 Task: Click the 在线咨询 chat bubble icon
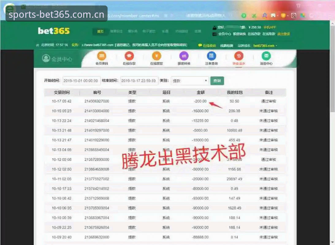pos(200,45)
